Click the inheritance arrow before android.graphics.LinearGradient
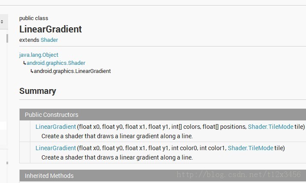The image size is (306, 183). tap(32, 71)
